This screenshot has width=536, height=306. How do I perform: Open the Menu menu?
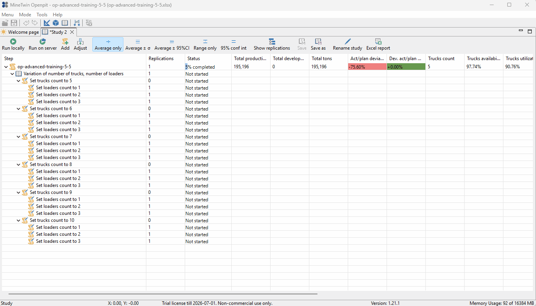[x=7, y=15]
